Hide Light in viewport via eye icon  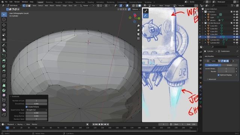coord(234,17)
